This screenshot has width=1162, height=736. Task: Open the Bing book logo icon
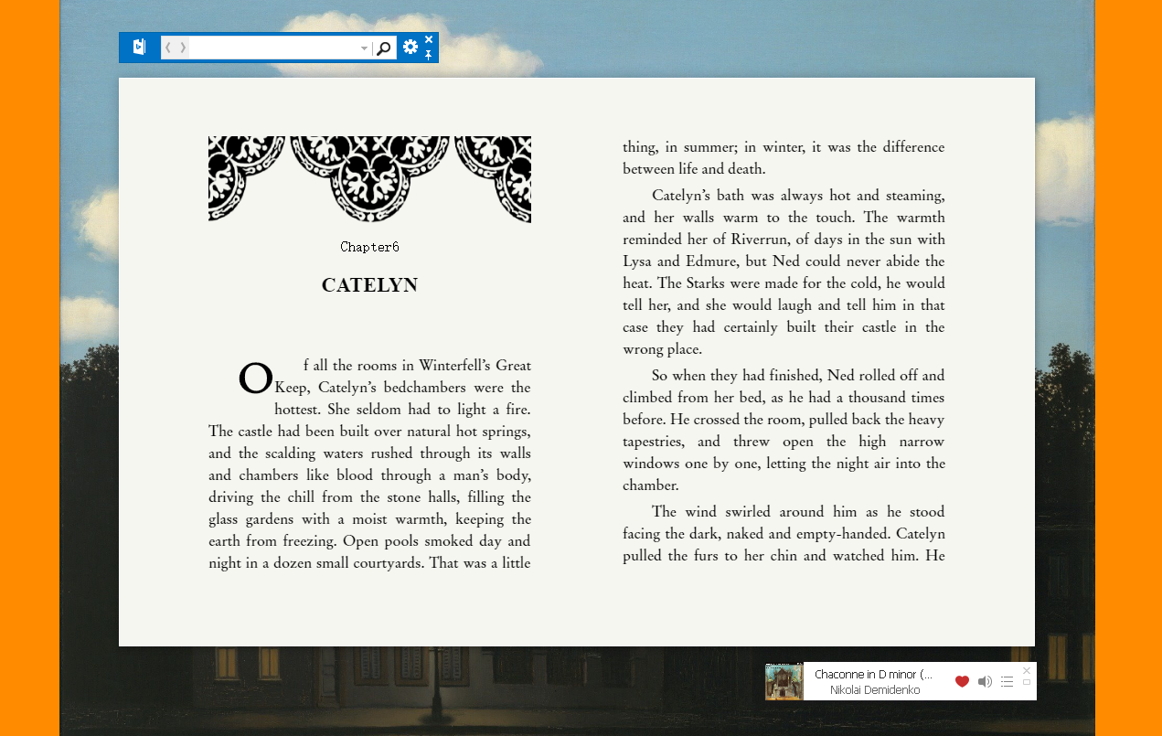click(x=139, y=47)
